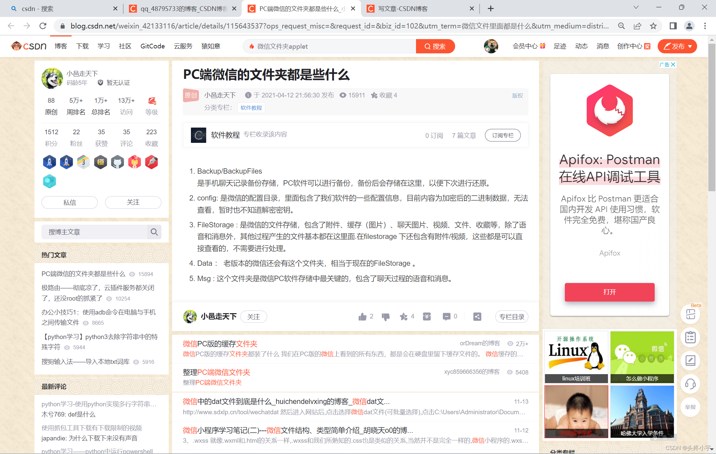Screen dimensions: 716x454
Task: Open the GitCode navigation menu item
Action: tap(152, 46)
